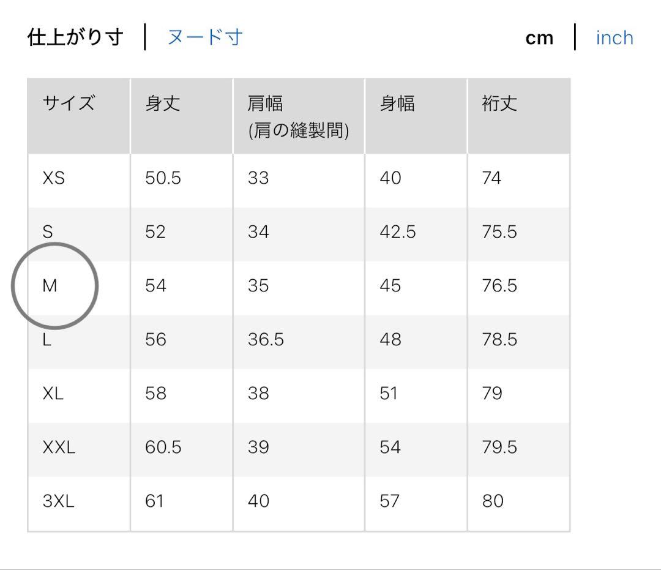The image size is (661, 570).
Task: Switch units to inch
Action: (614, 38)
